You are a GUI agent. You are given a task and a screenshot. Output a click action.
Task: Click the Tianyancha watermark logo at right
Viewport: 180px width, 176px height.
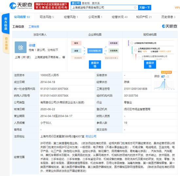(170, 26)
